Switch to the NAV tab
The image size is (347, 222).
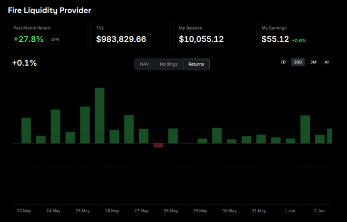144,64
